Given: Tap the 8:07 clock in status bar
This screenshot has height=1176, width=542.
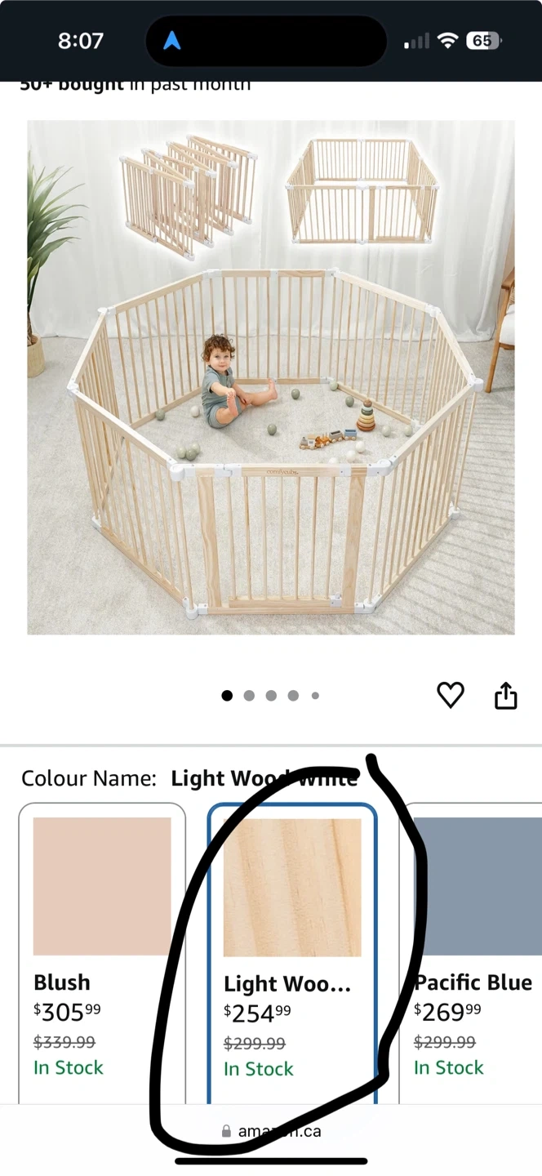Looking at the screenshot, I should 81,41.
